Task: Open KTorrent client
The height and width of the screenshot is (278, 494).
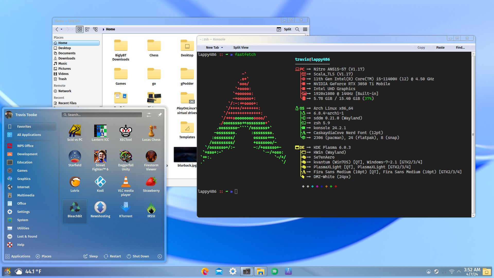Action: click(x=126, y=210)
